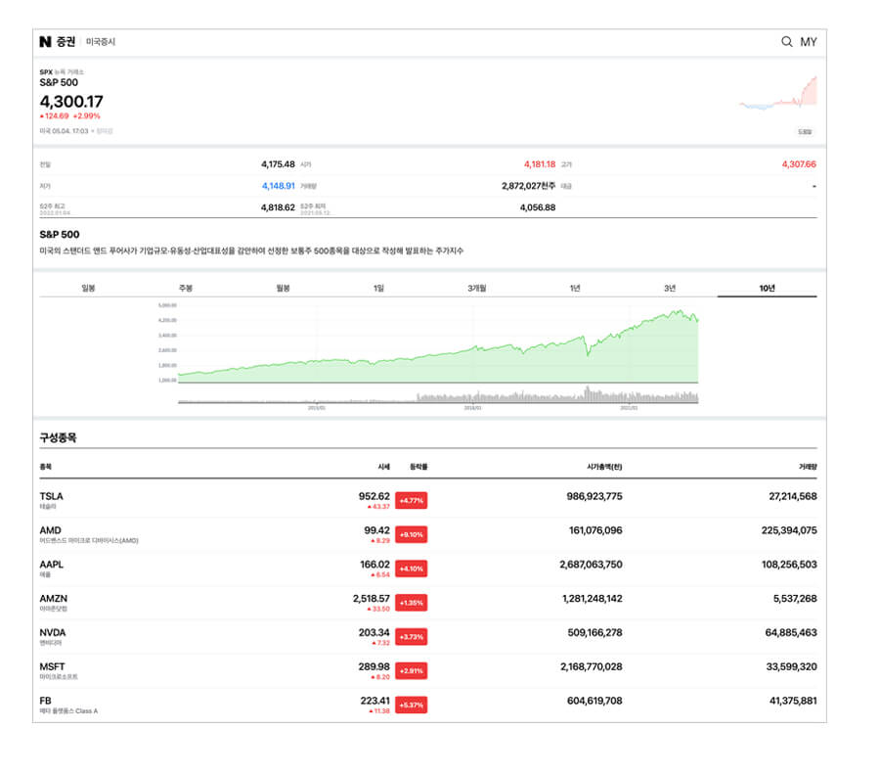The image size is (880, 774).
Task: Open the AMD stock row
Action: [428, 534]
